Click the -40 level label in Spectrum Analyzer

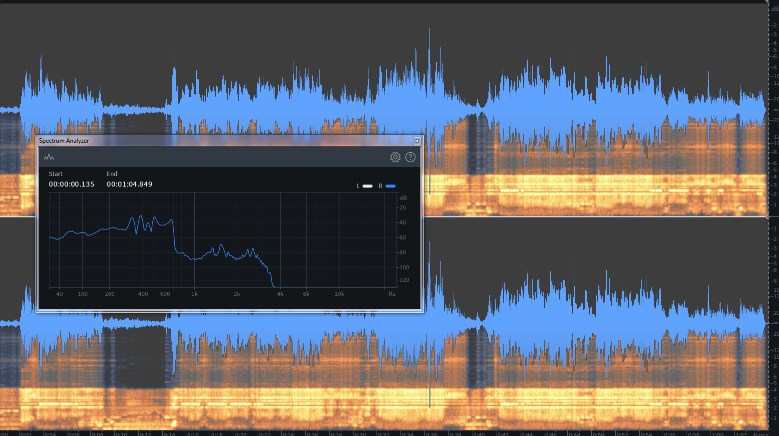pyautogui.click(x=402, y=222)
